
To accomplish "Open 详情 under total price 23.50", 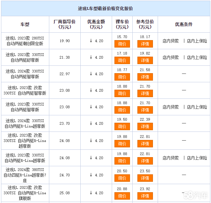I will tap(145, 178).
